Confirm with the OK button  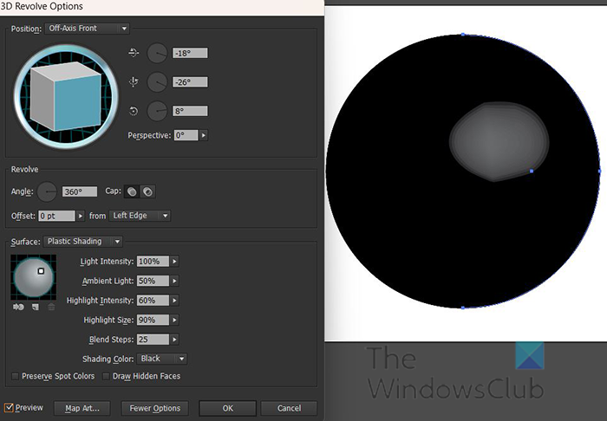(x=227, y=408)
